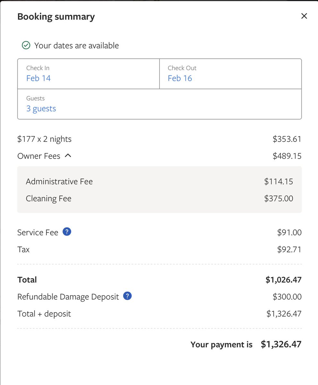This screenshot has width=318, height=385.
Task: Click the "$177 x 2 nights" line
Action: (x=44, y=139)
